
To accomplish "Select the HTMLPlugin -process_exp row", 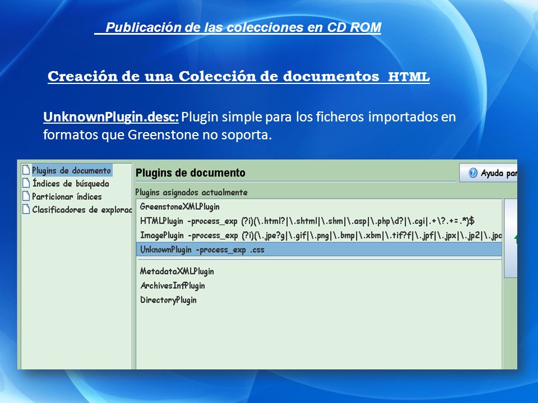I will pyautogui.click(x=319, y=221).
